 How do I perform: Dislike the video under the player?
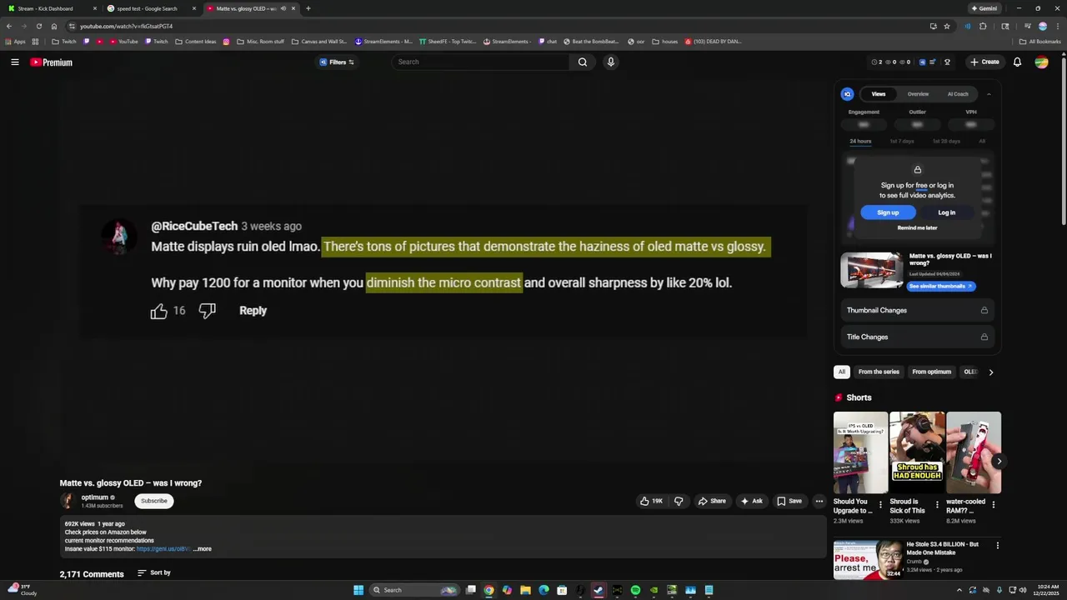click(679, 501)
